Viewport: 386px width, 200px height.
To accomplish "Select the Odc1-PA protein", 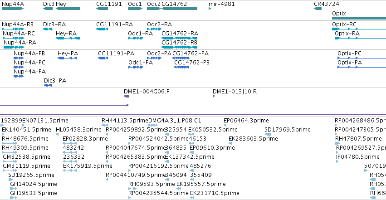I will click(141, 63).
